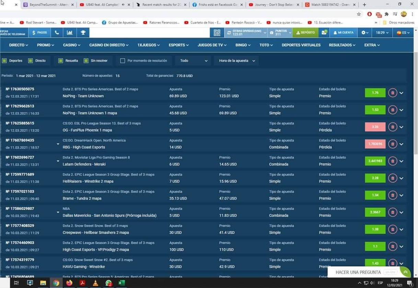Open the Chrome extensions puzzle icon
Screen dimensions: 418x288
[386, 14]
